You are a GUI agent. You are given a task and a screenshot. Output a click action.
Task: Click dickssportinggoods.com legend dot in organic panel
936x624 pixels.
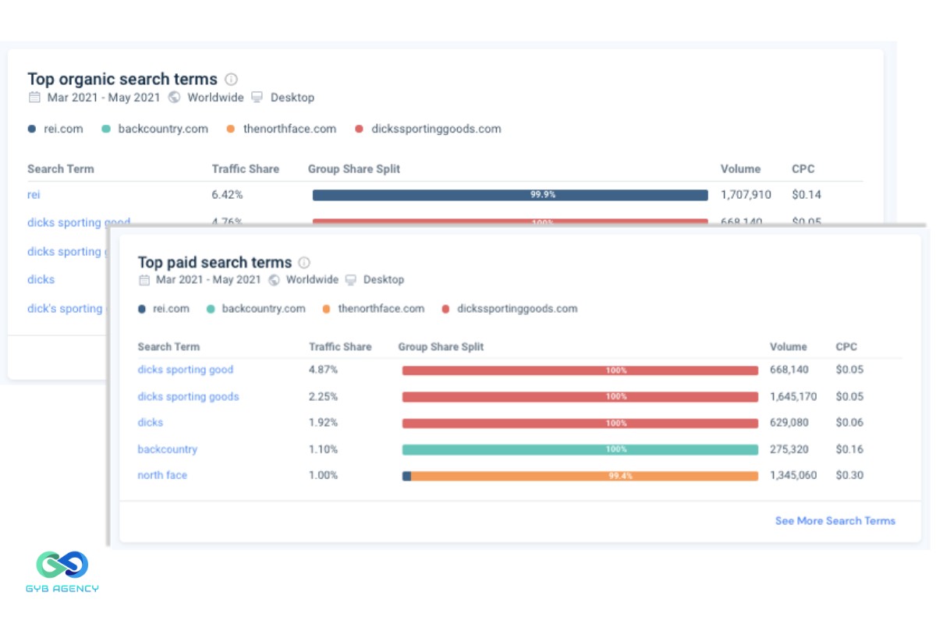click(359, 129)
